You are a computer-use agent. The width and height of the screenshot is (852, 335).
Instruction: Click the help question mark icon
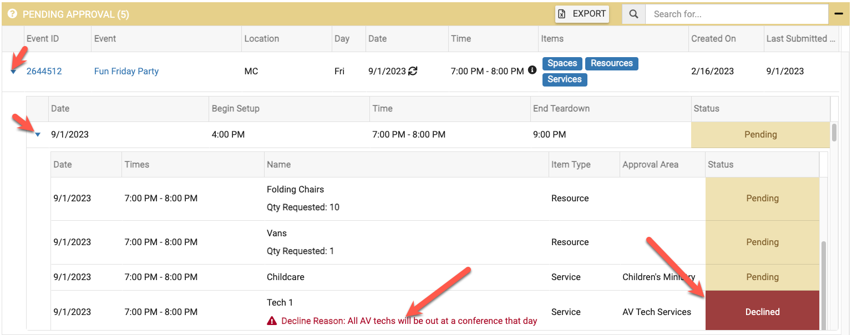pyautogui.click(x=12, y=14)
